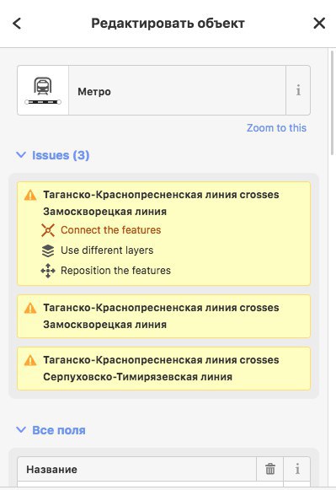Open the Метро preset selector
The image size is (336, 490).
click(177, 90)
